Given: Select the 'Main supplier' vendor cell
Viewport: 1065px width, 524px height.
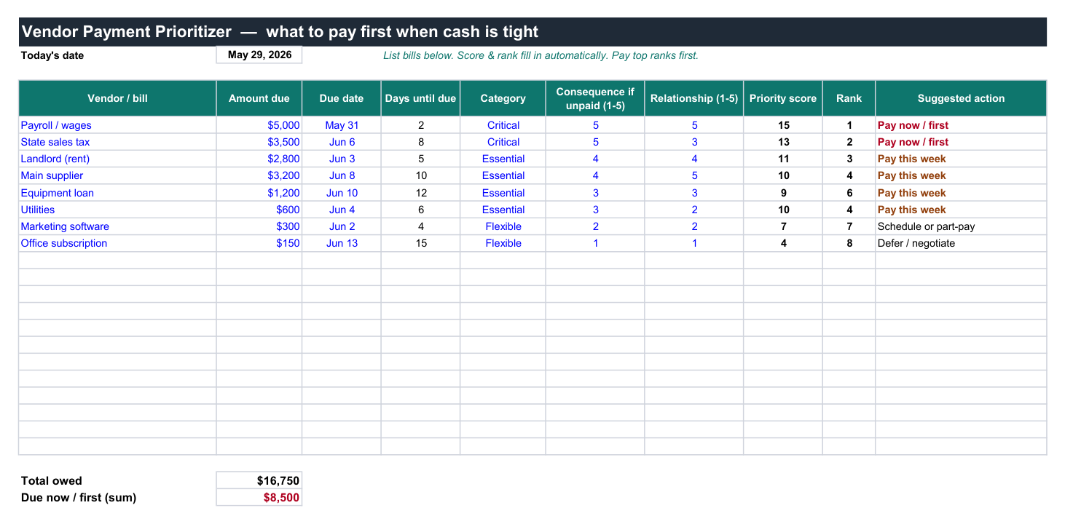Looking at the screenshot, I should pyautogui.click(x=117, y=175).
